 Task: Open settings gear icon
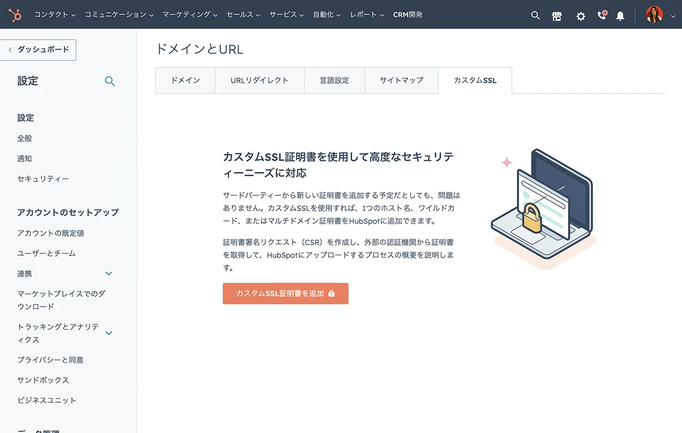[x=581, y=16]
